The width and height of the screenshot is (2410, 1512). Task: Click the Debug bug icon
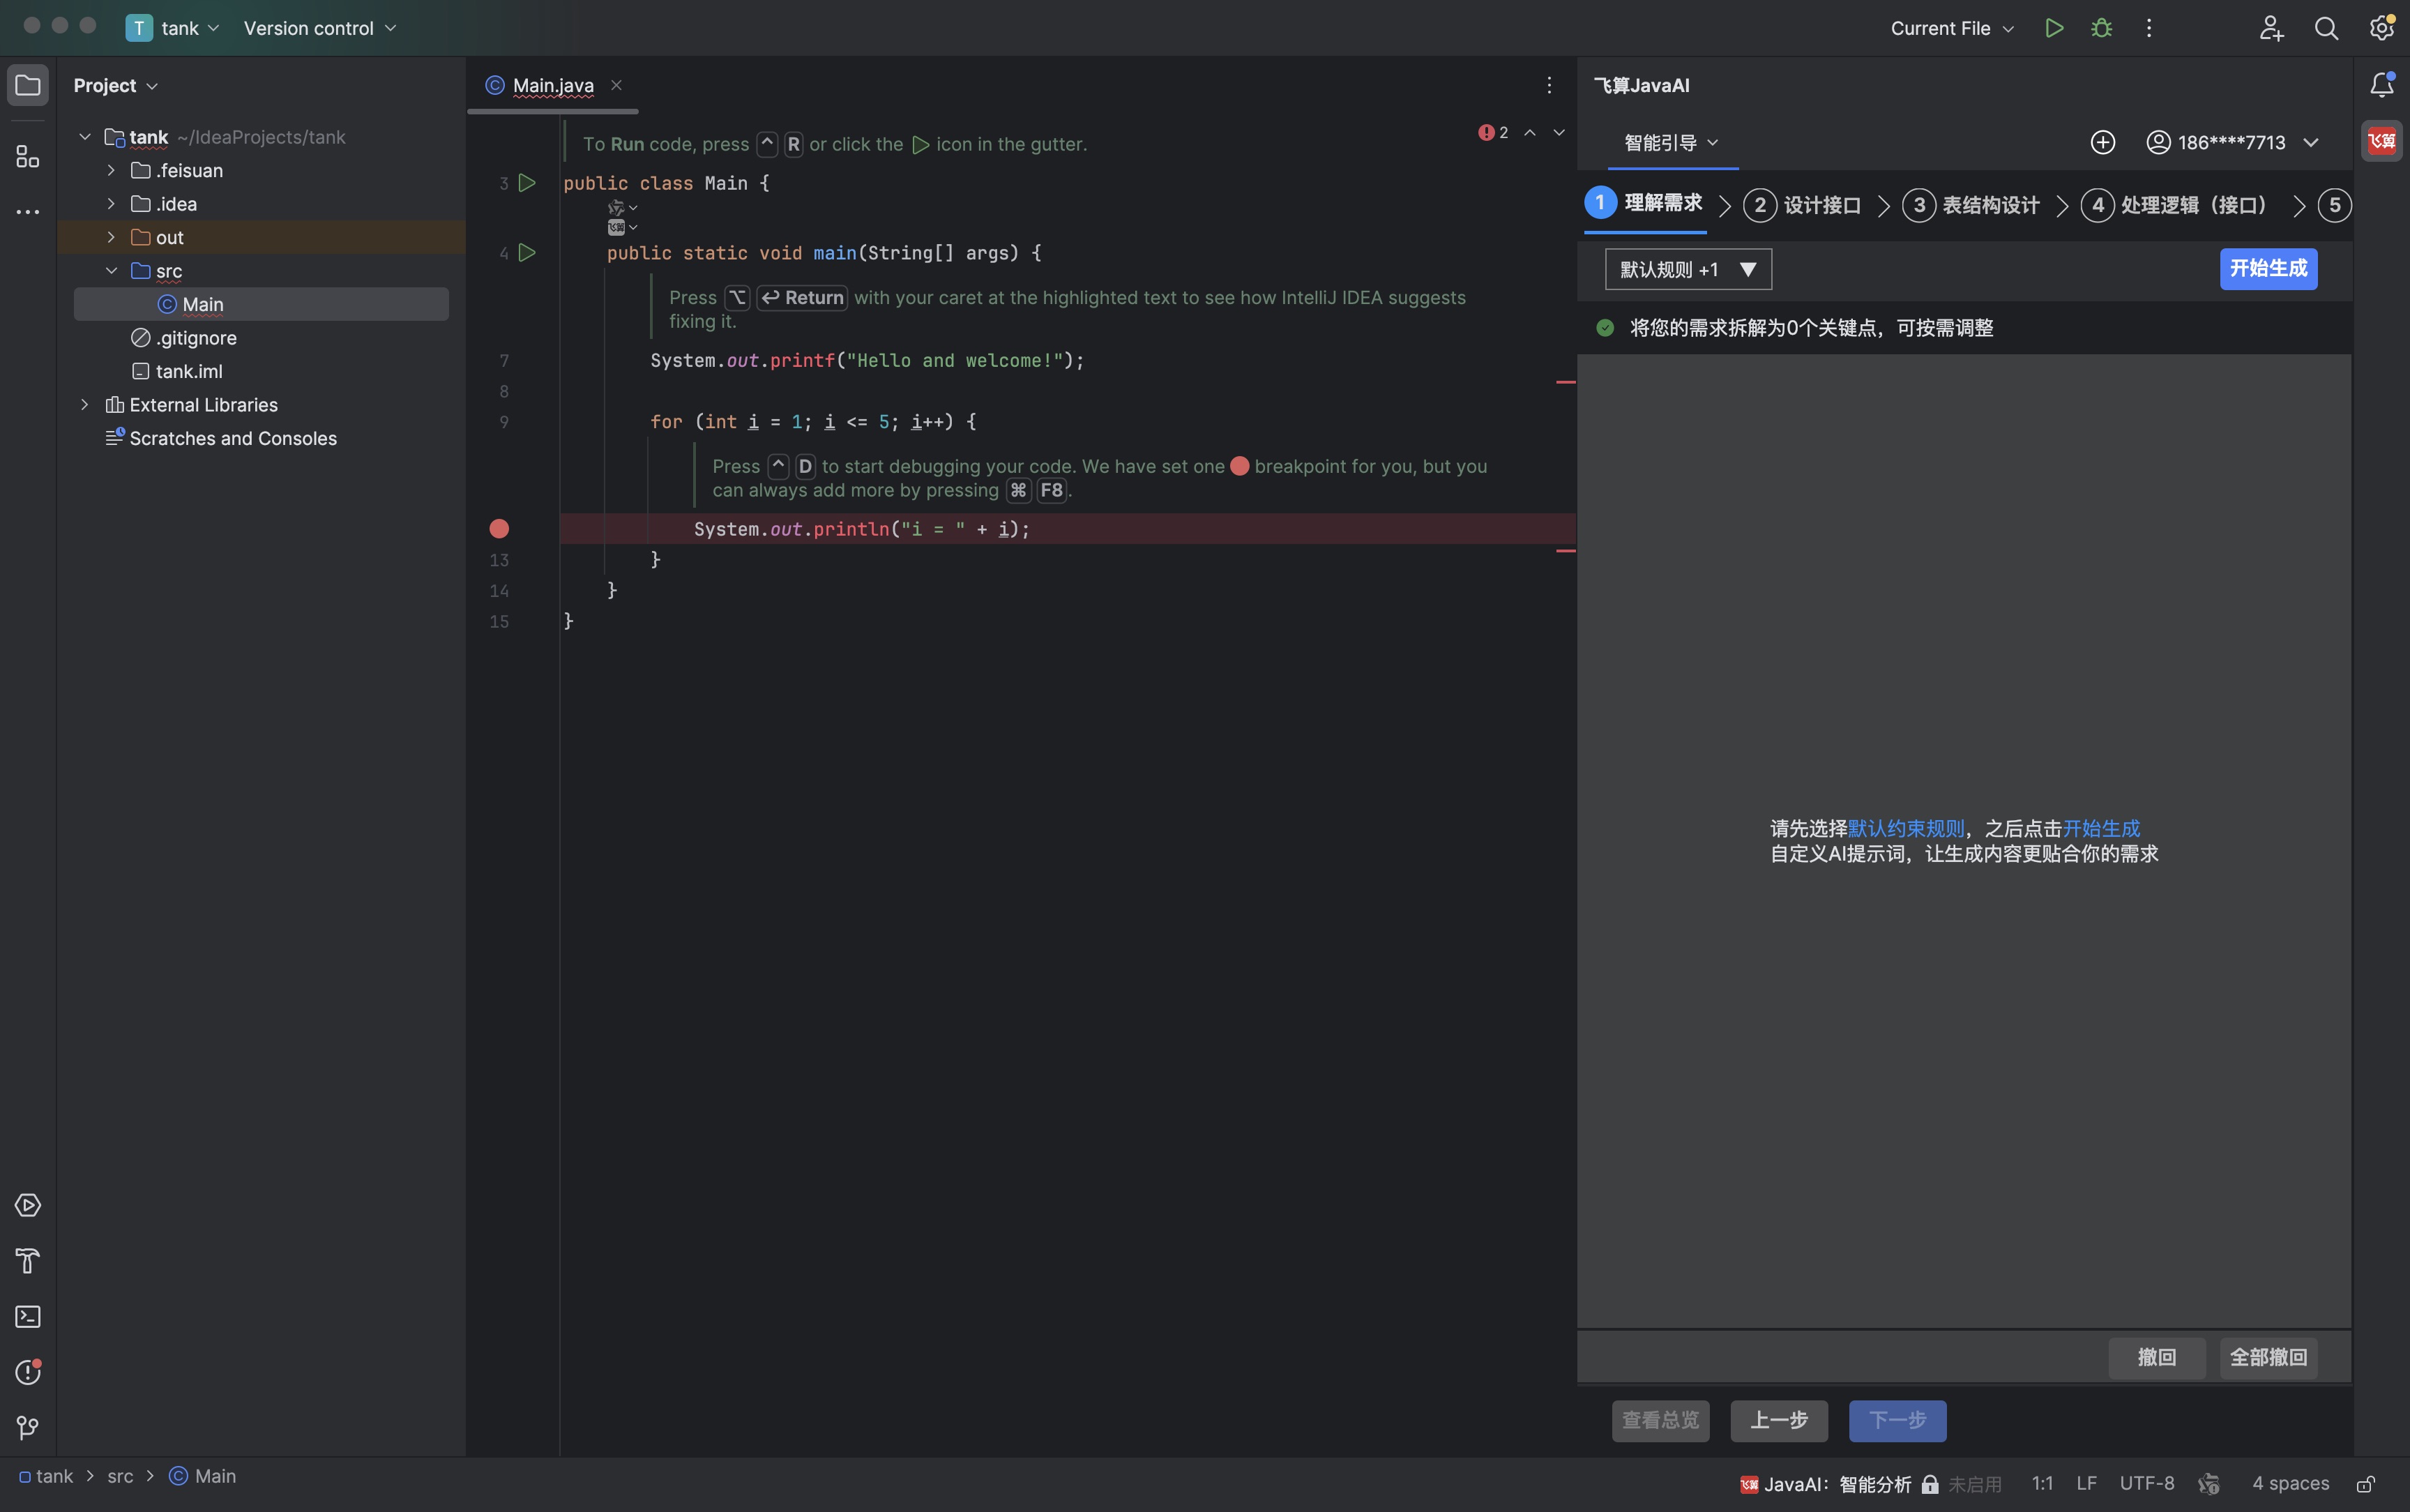coord(2101,28)
